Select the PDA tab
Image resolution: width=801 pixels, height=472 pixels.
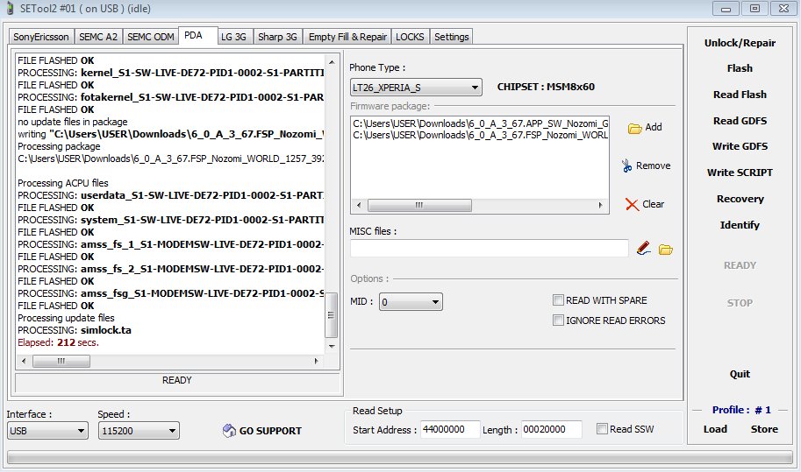pyautogui.click(x=198, y=36)
